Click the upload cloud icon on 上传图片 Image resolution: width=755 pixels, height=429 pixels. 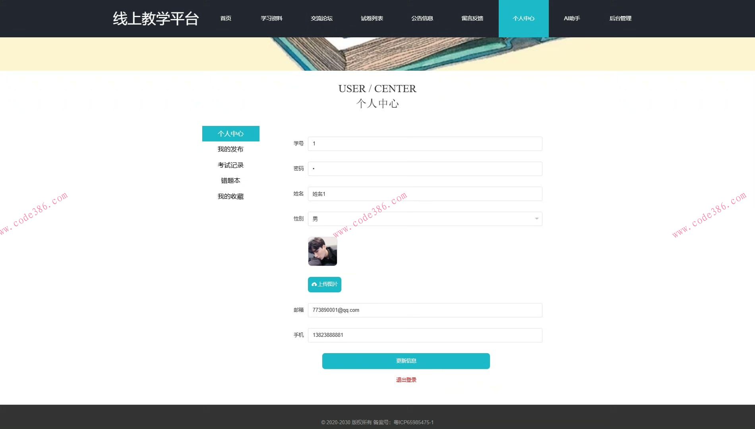click(x=314, y=284)
